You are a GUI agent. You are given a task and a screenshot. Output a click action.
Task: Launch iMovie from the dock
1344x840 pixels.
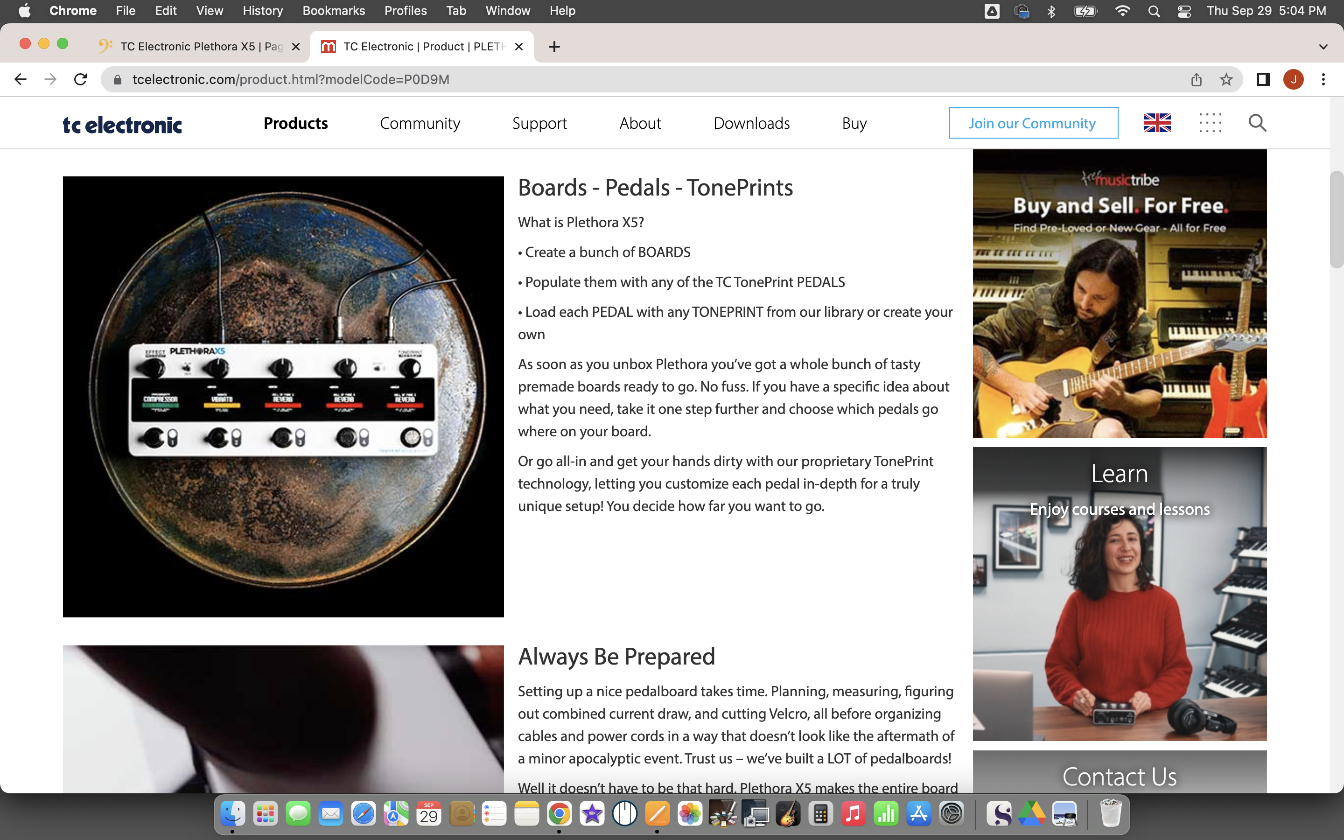coord(592,814)
